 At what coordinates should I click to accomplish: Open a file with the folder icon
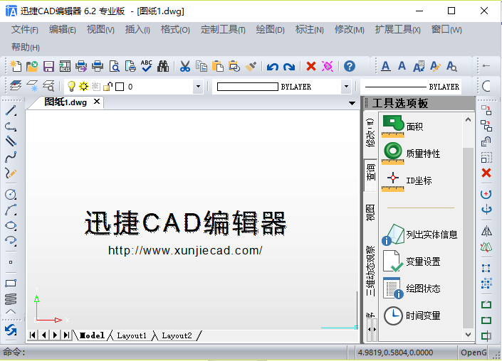(32, 66)
